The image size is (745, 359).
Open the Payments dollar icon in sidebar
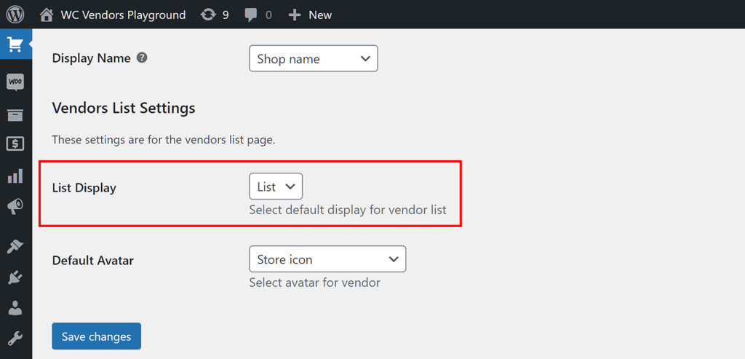(x=15, y=144)
